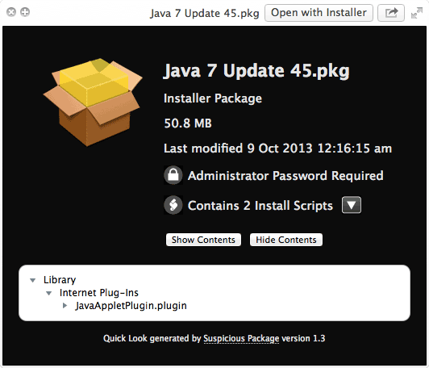Click the '50.8 MB' size text
Viewport: 429px width, 368px height.
coord(188,123)
